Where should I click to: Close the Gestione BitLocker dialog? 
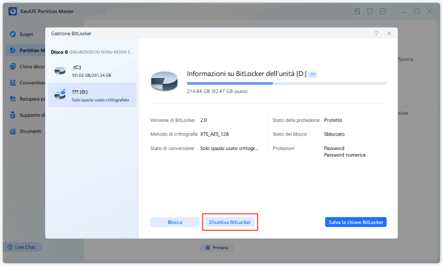pos(389,34)
